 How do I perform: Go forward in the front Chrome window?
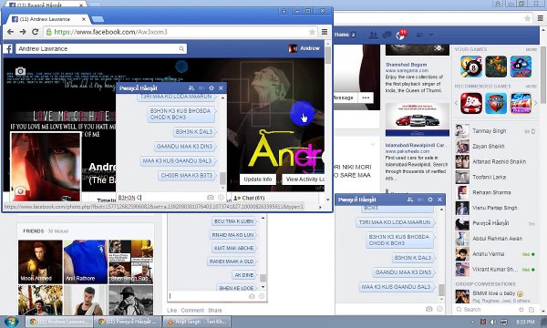click(x=23, y=32)
